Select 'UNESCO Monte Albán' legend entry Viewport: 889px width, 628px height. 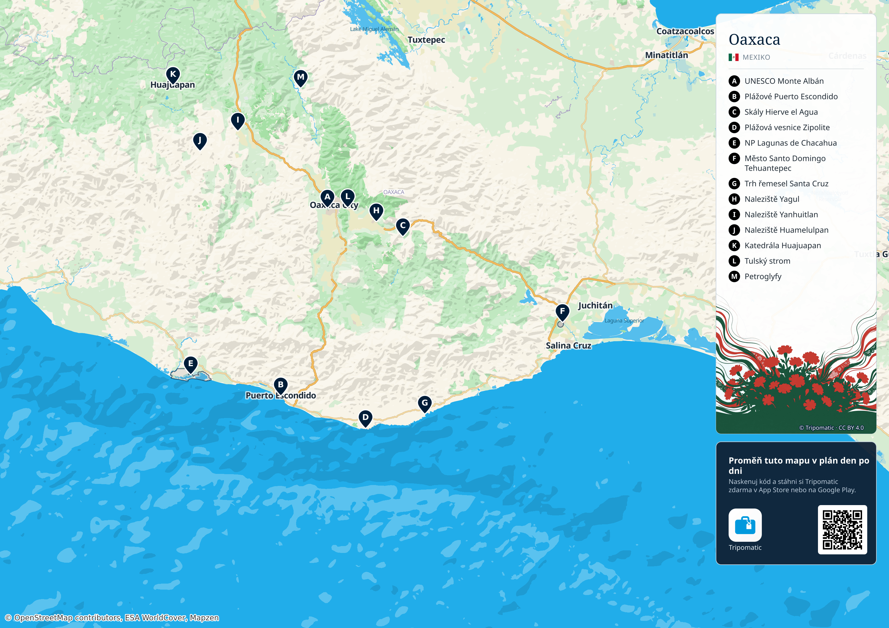tap(784, 81)
